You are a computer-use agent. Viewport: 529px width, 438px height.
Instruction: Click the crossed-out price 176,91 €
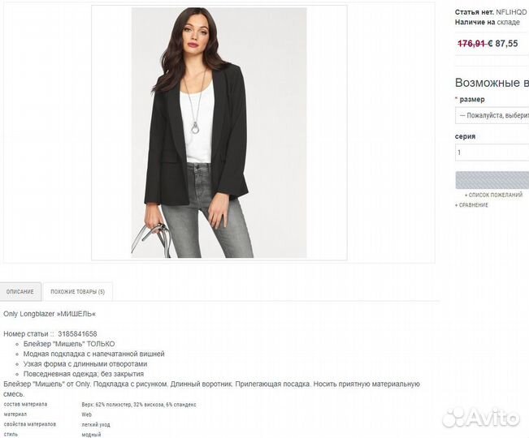click(475, 44)
